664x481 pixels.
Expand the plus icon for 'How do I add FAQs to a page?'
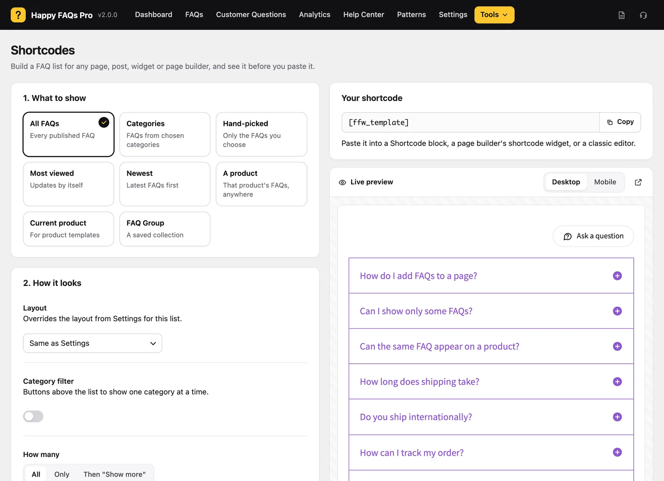tap(617, 276)
